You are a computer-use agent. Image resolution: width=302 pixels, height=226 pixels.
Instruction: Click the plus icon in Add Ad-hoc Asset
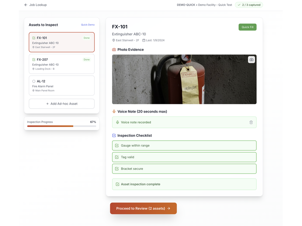click(x=47, y=104)
